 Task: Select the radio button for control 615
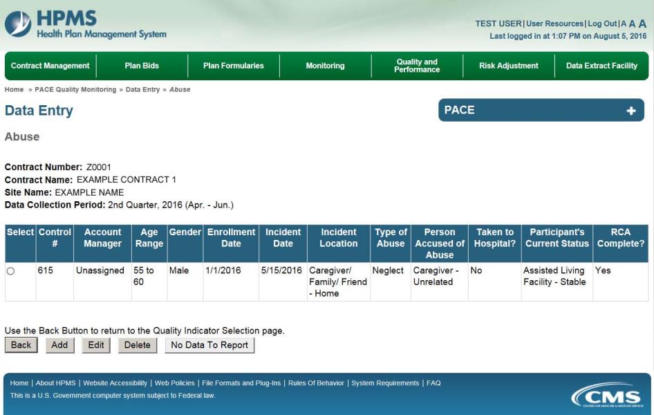[10, 271]
